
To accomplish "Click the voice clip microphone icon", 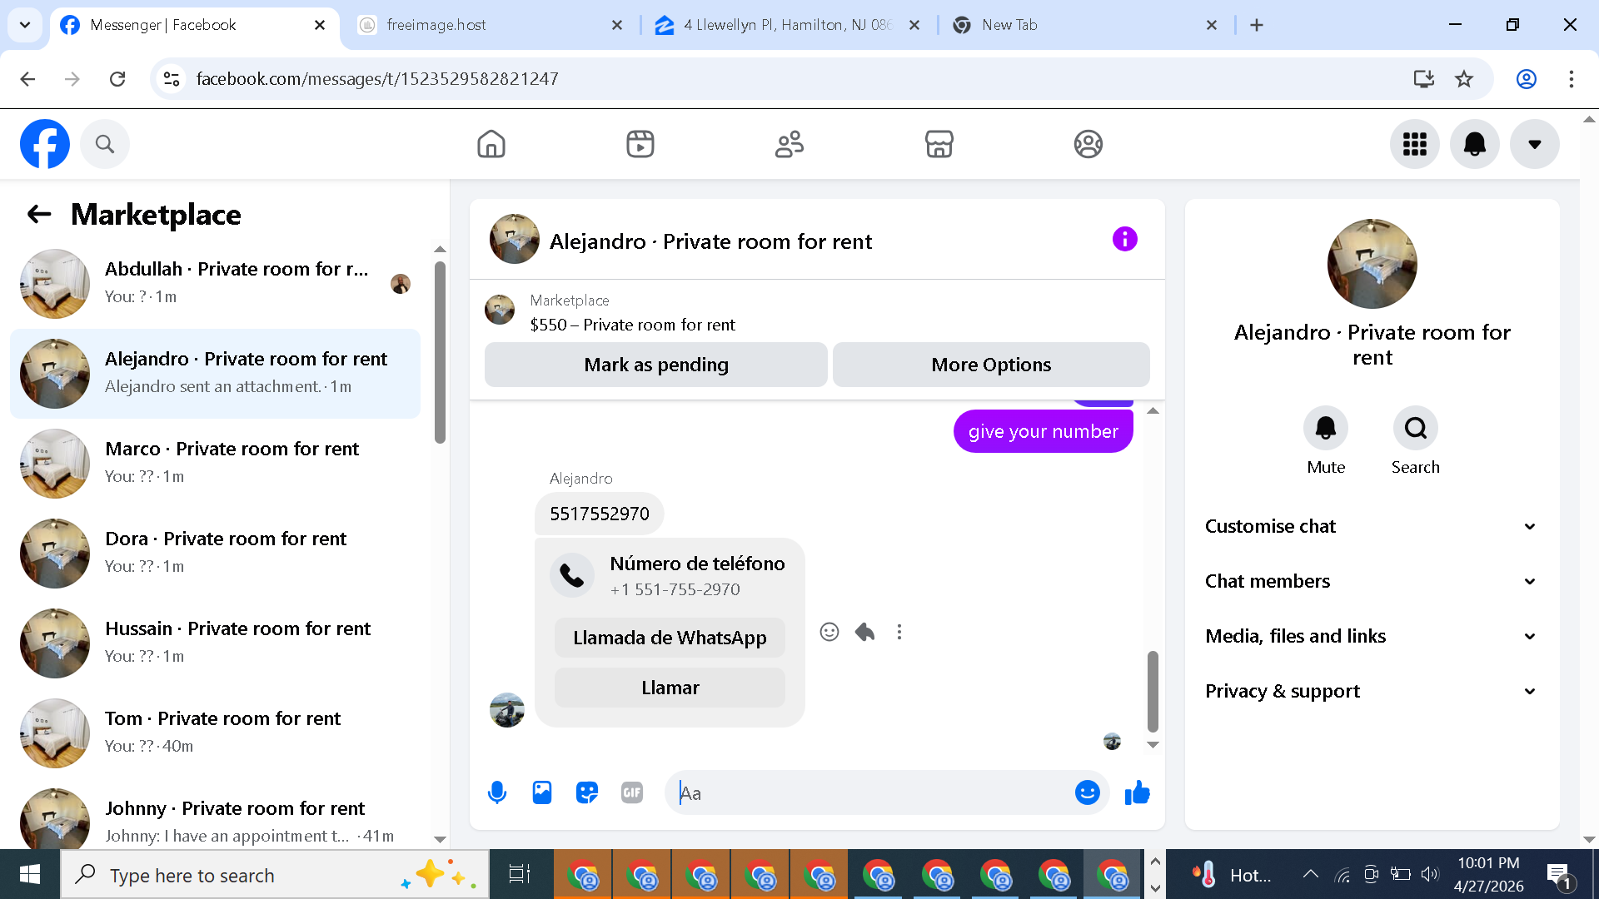I will click(x=497, y=792).
